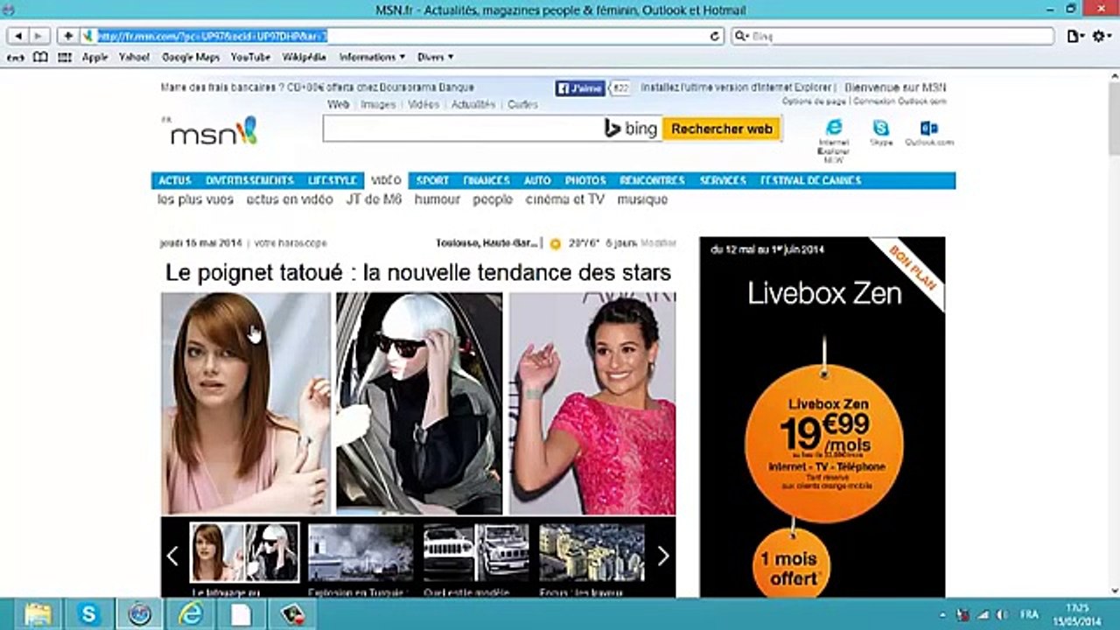Expand the Divers bookmarks folder

coord(435,57)
